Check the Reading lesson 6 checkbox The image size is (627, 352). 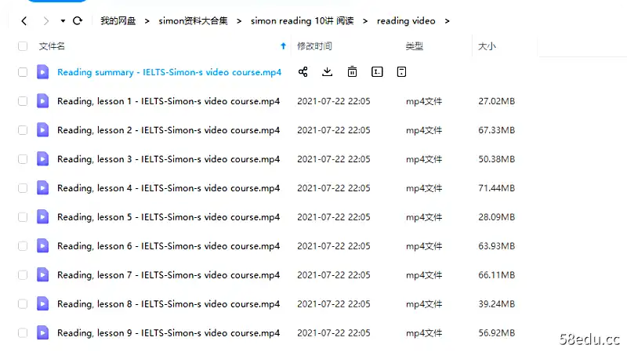tap(23, 246)
